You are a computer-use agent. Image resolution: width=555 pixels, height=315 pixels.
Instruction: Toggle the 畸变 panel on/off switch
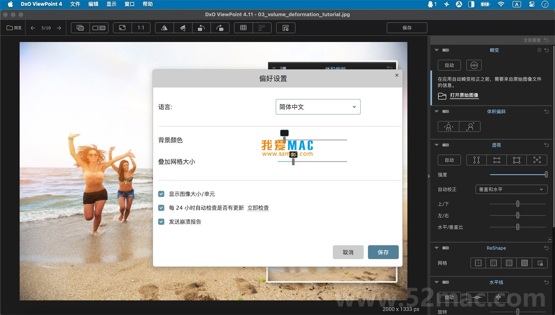[x=445, y=50]
